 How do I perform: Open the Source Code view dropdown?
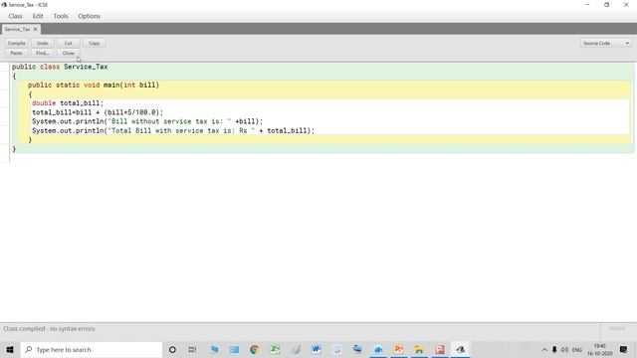pos(606,43)
